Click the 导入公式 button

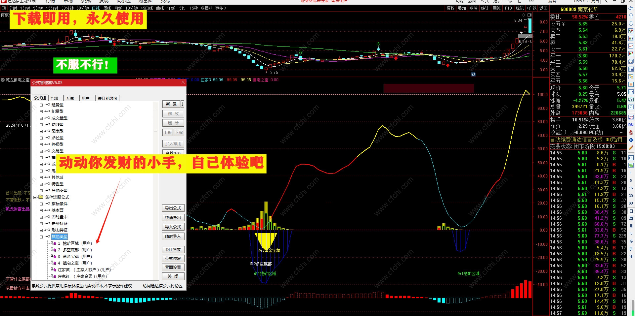[173, 227]
